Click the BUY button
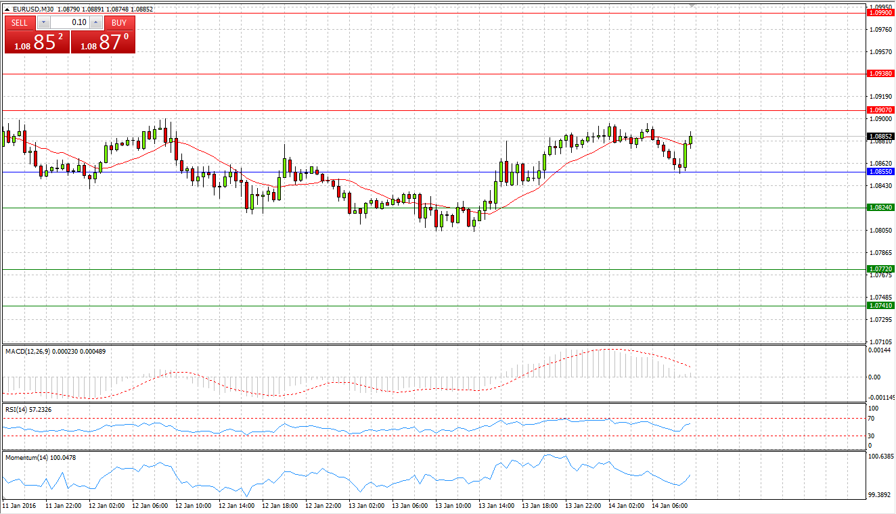 tap(119, 22)
